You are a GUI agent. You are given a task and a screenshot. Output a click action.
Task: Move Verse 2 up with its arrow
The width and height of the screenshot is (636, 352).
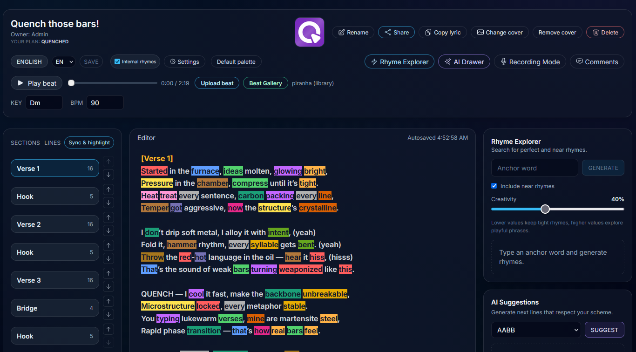click(108, 217)
